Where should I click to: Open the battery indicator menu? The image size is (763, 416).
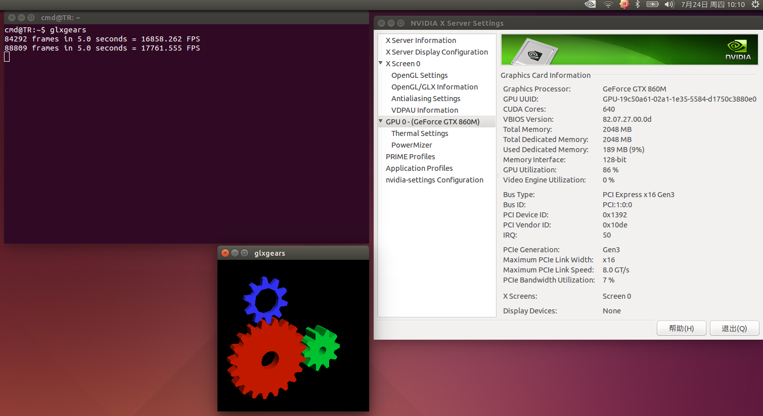653,5
